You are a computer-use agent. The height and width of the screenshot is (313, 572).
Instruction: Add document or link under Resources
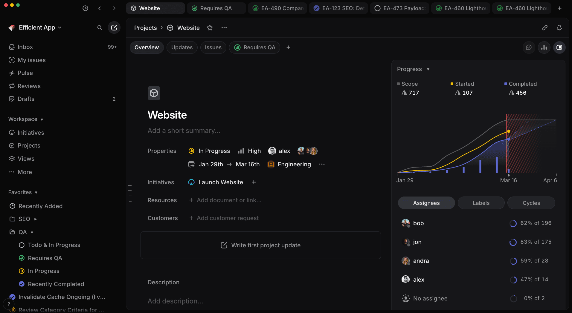tap(225, 200)
